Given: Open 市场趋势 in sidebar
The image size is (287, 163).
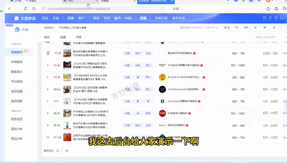Looking at the screenshot, I should point(17,62).
